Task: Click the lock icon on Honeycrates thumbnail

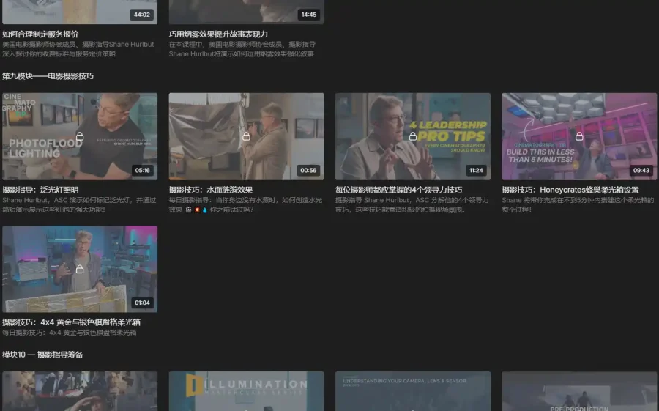Action: pyautogui.click(x=579, y=136)
